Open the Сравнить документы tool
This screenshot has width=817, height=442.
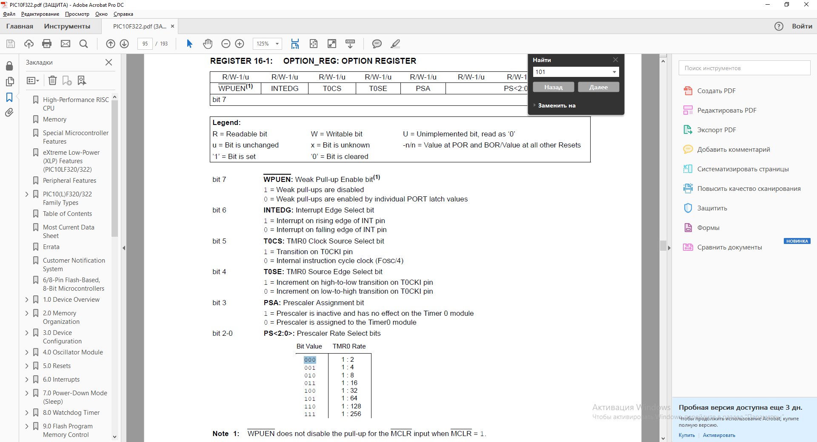tap(722, 247)
